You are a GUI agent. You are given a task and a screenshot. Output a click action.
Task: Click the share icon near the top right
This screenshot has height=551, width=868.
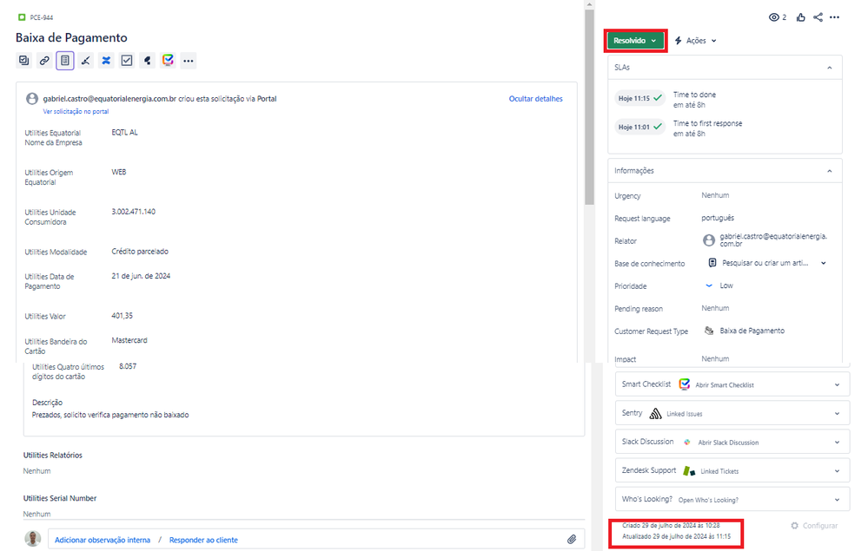click(x=817, y=16)
